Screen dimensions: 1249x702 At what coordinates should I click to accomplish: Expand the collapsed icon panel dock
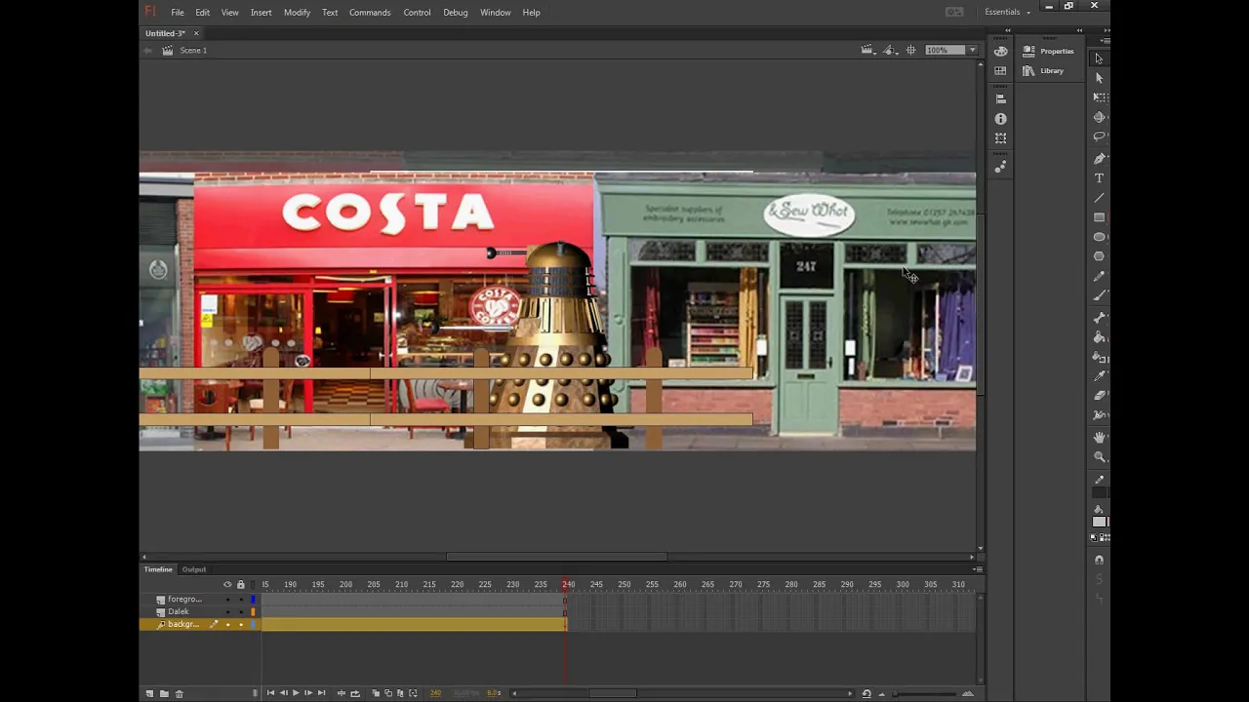[1008, 31]
